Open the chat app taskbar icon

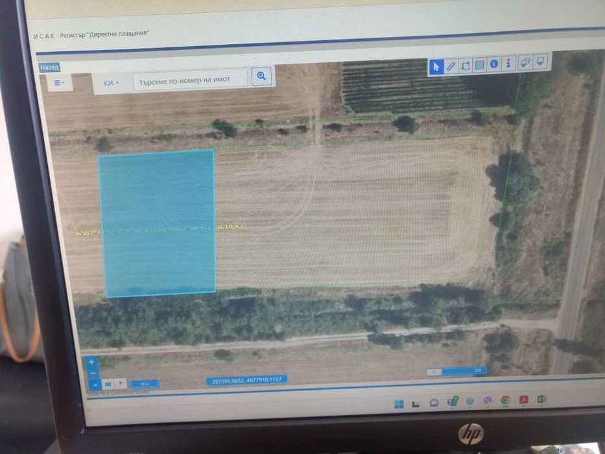434,403
